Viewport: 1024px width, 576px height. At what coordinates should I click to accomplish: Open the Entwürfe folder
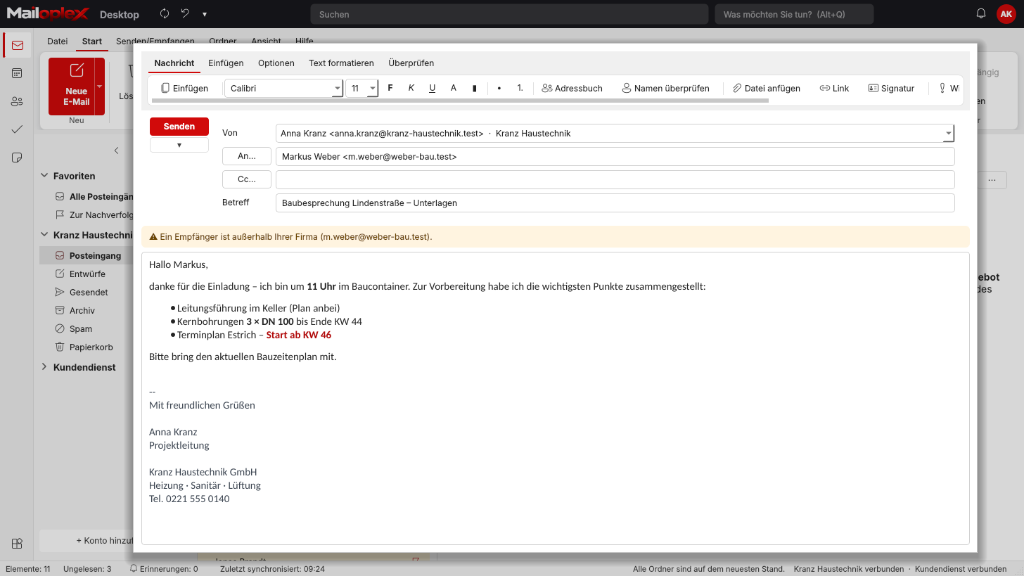pyautogui.click(x=87, y=274)
